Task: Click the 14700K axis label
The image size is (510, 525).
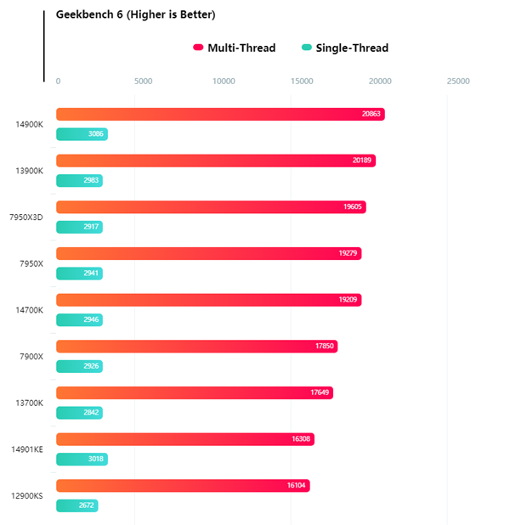Action: pos(29,310)
